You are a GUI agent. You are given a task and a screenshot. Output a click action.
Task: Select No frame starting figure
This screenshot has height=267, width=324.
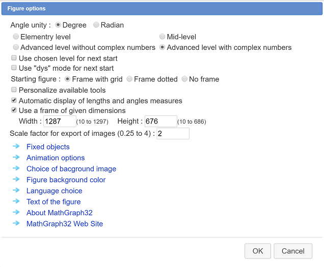tap(184, 79)
